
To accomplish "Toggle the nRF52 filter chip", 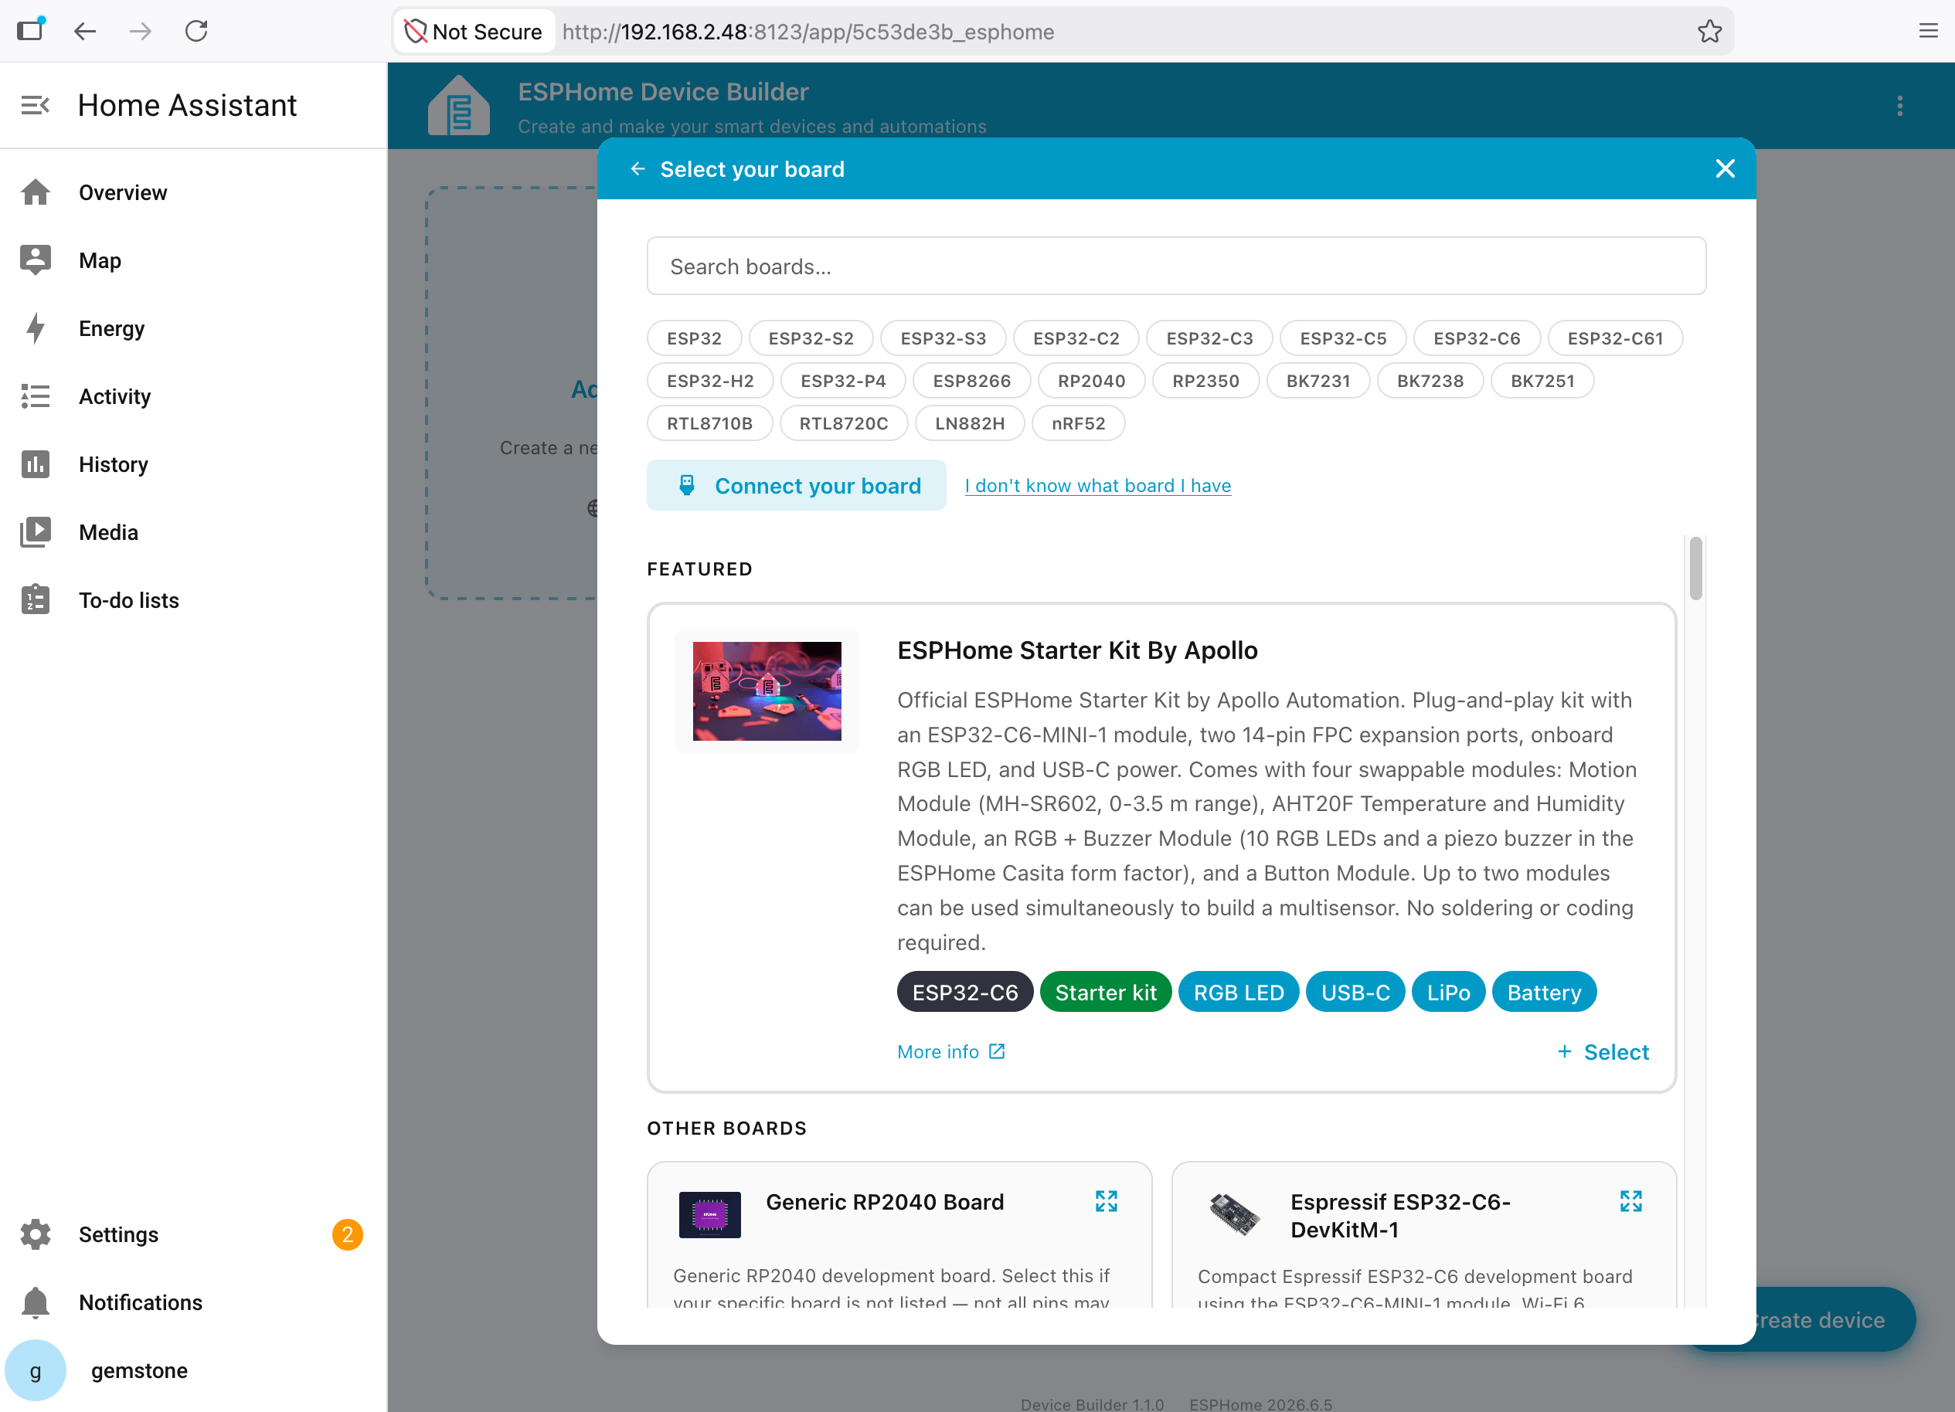I will point(1079,423).
